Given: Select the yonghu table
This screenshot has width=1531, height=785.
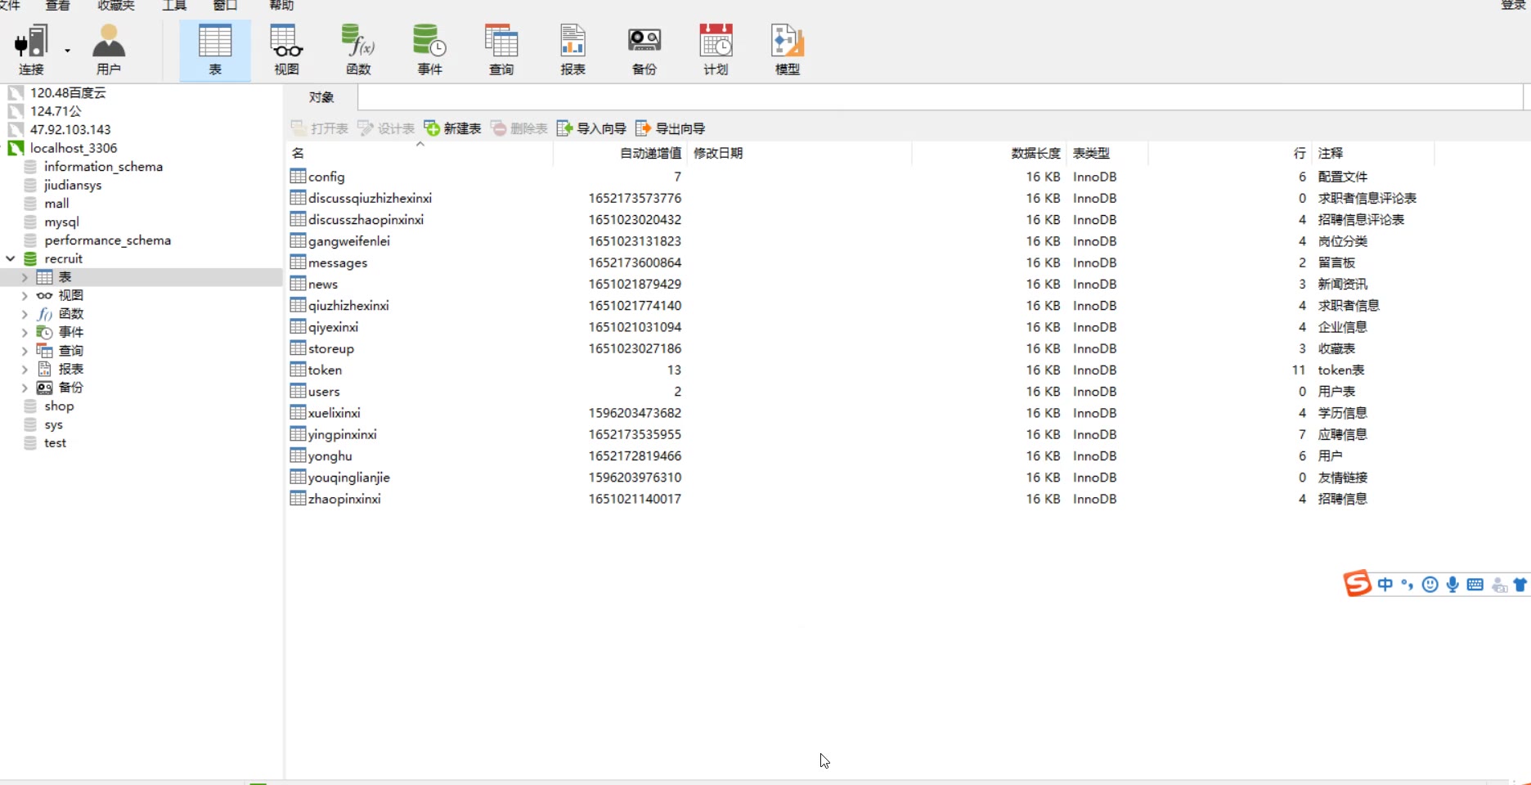Looking at the screenshot, I should 330,455.
